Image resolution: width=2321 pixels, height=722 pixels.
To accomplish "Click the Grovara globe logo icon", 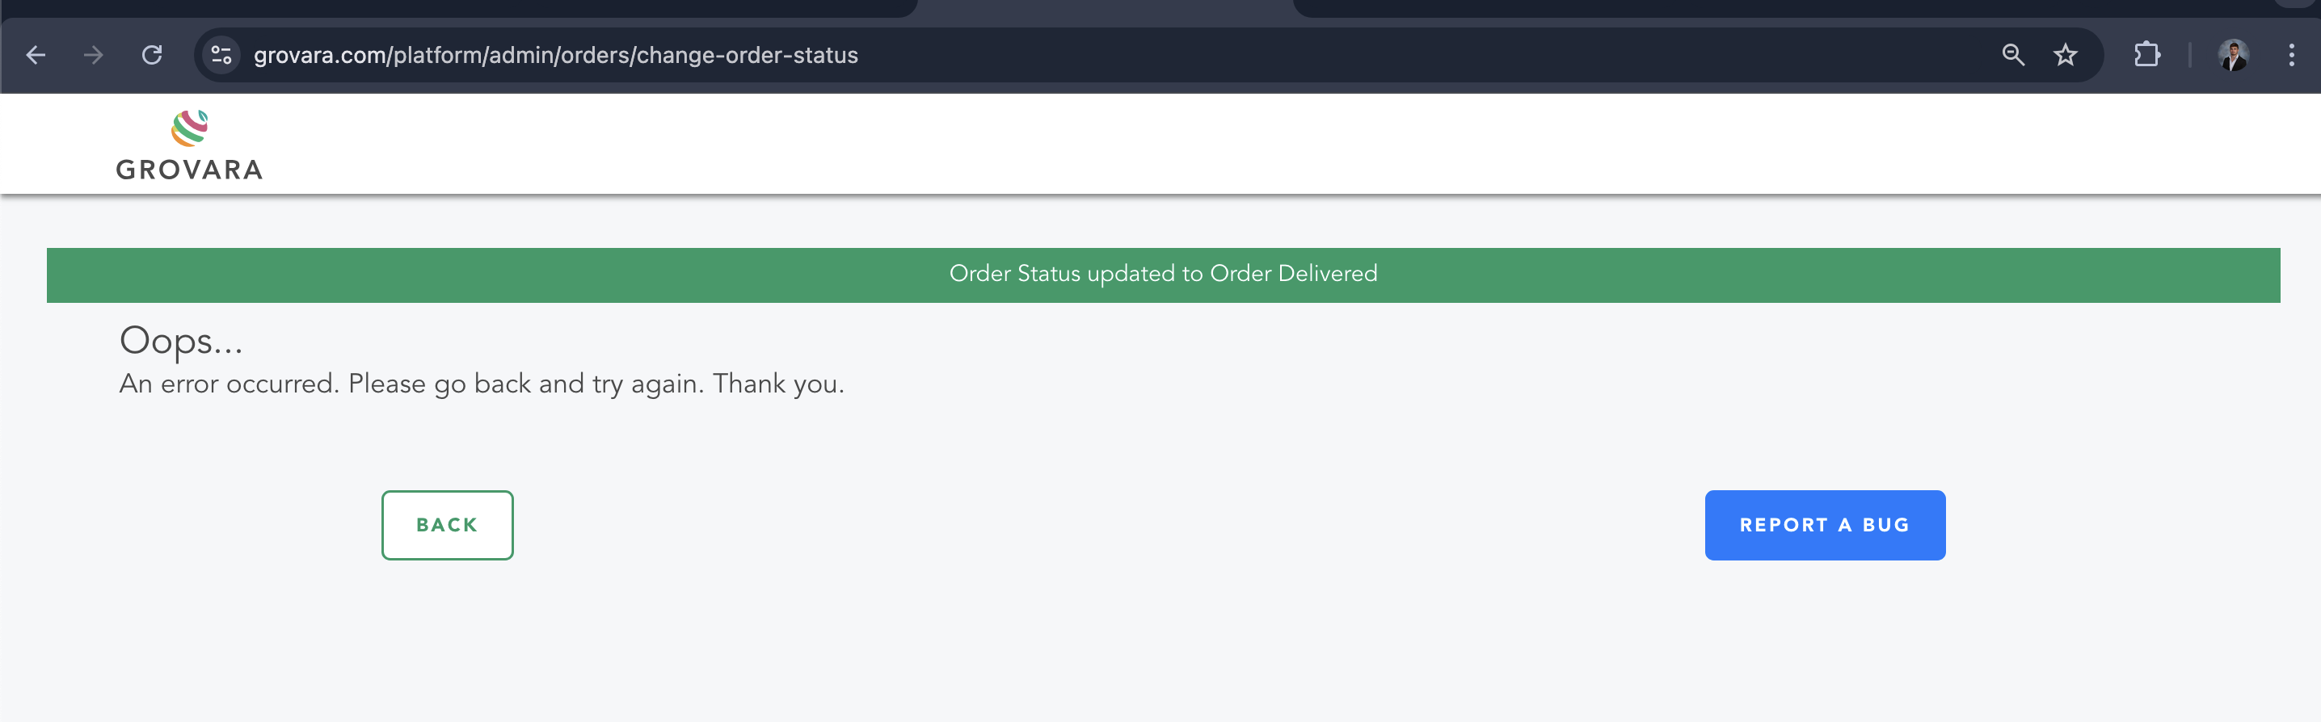I will (190, 128).
